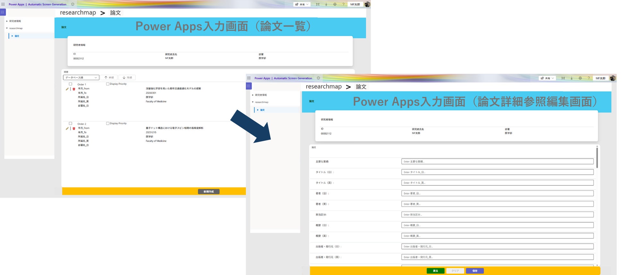This screenshot has width=626, height=275.
Task: Click the form's vertical scrollbar thumb
Action: pos(597,157)
